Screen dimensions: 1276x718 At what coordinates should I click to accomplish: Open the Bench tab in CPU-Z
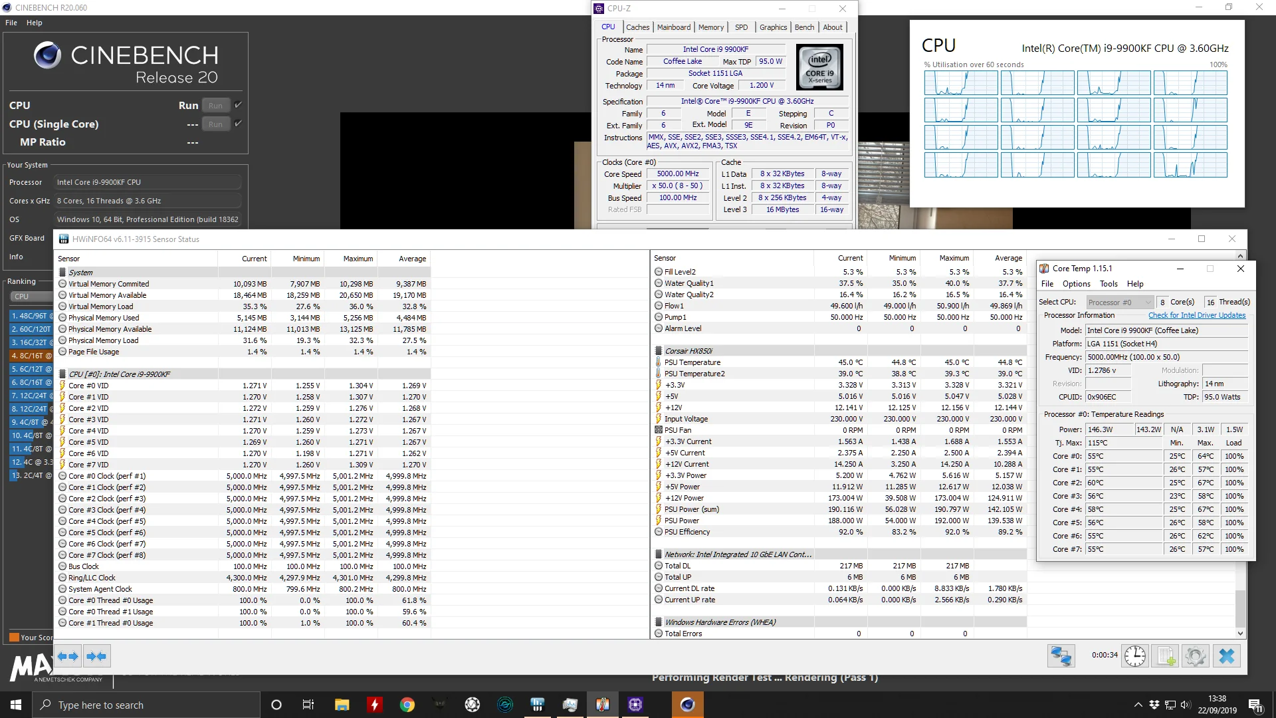804,27
